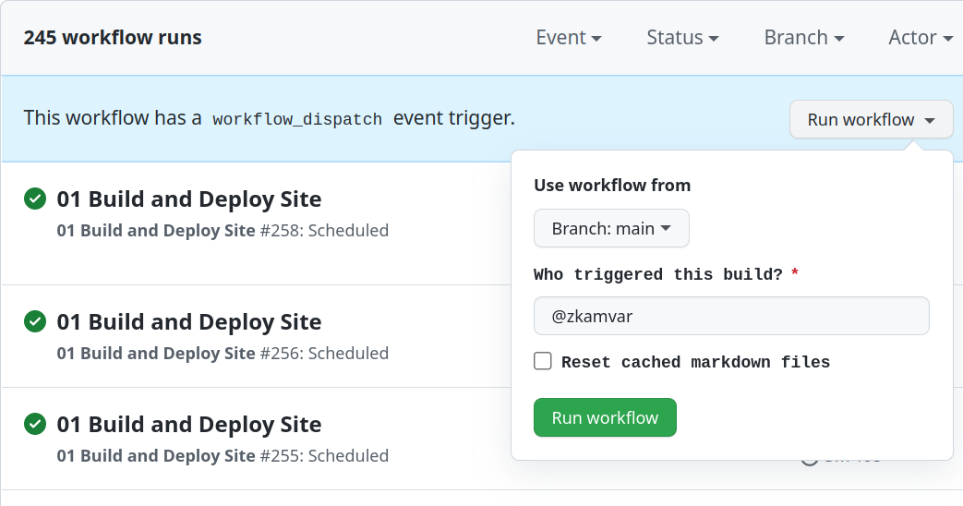
Task: Click the green success checkmark for run #256
Action: click(35, 321)
